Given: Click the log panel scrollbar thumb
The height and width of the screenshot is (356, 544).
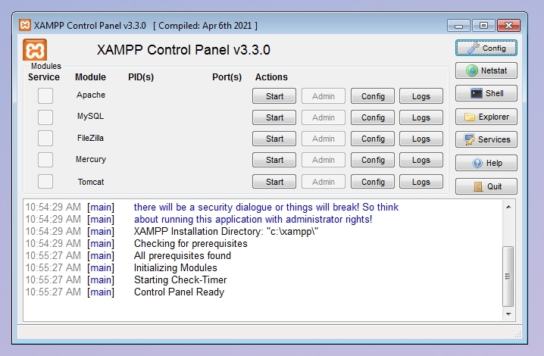Looking at the screenshot, I should pos(508,276).
